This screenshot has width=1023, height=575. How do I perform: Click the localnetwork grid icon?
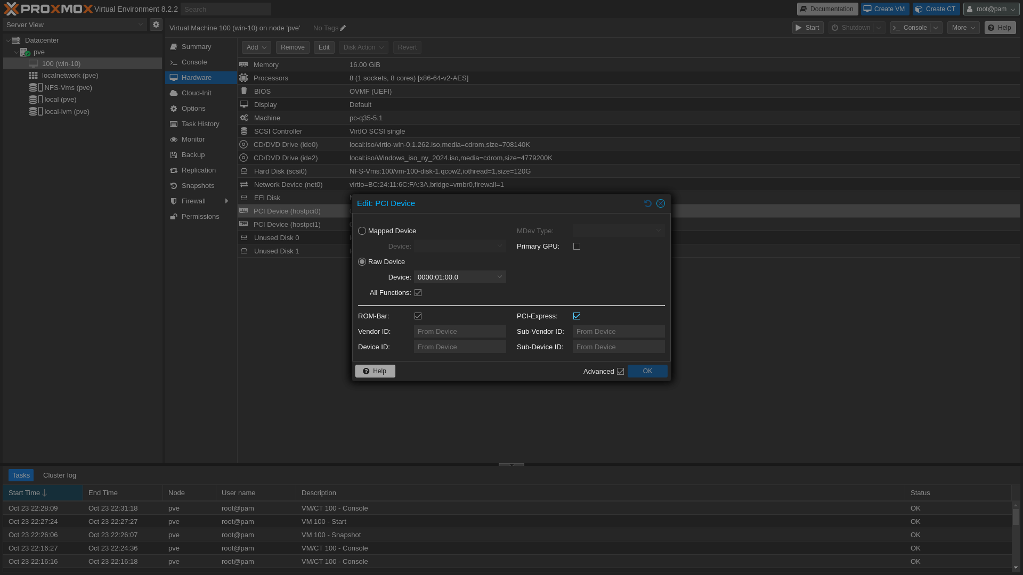pyautogui.click(x=33, y=76)
